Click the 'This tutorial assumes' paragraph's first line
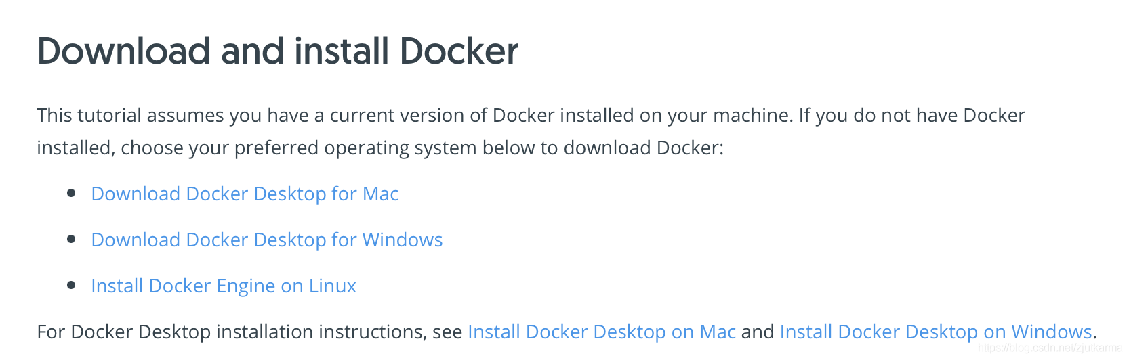Screen dimensions: 1129x360 pyautogui.click(x=531, y=116)
